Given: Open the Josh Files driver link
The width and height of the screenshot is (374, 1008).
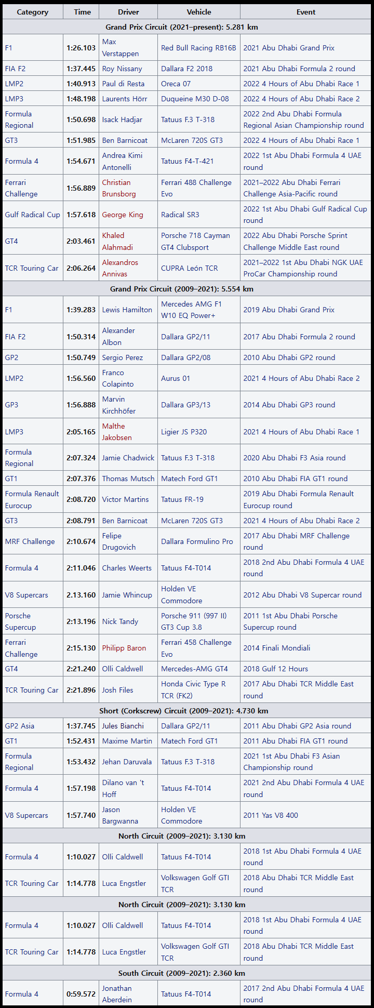Looking at the screenshot, I should point(117,690).
